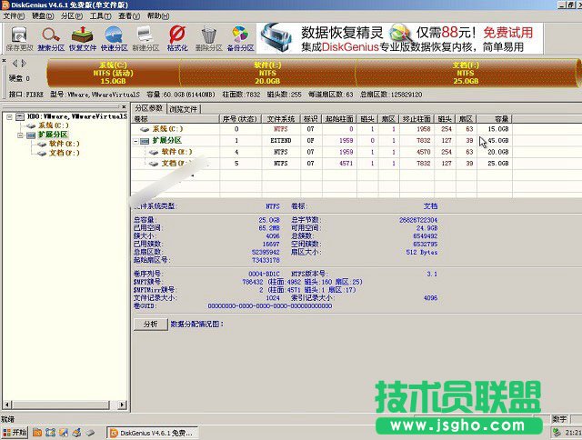
Task: Click the 数据恢复精灵 advertisement banner
Action: (x=399, y=38)
